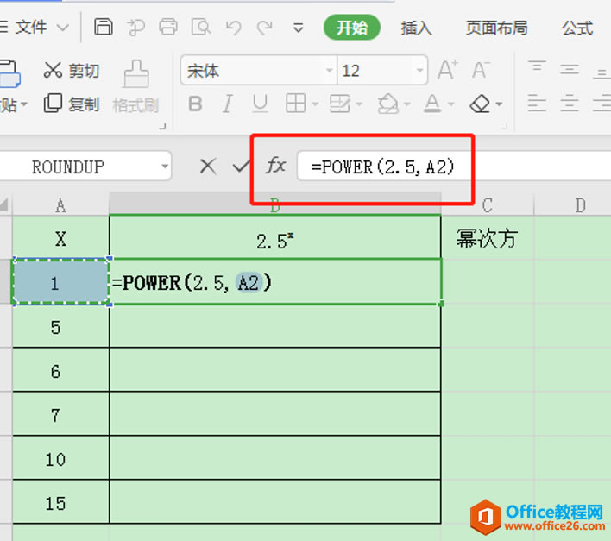Select column D header
The image size is (611, 541).
[580, 204]
